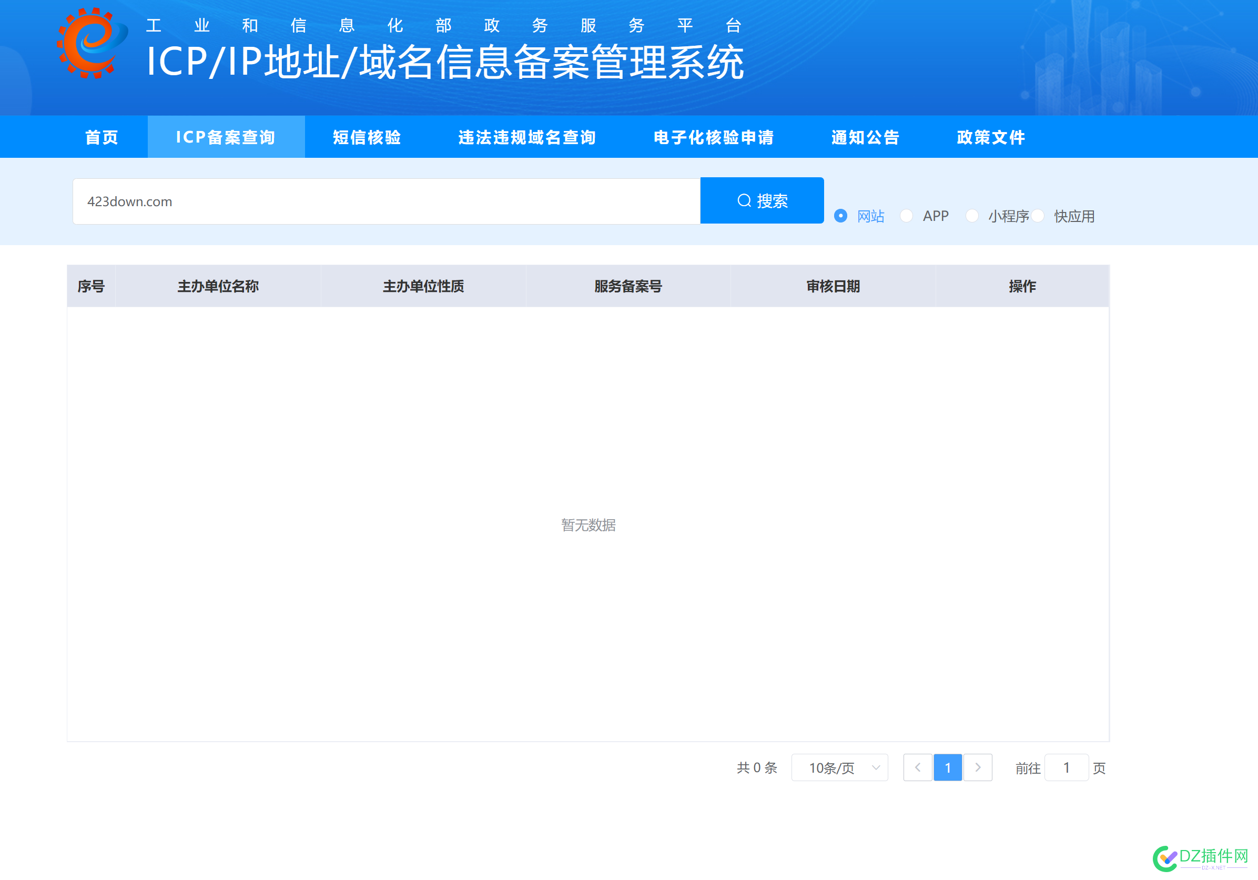
Task: Open 电子化核验申请 tab
Action: coord(713,137)
